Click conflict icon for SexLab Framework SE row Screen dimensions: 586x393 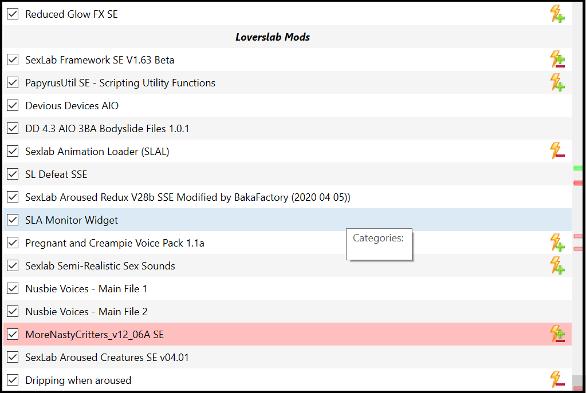557,59
